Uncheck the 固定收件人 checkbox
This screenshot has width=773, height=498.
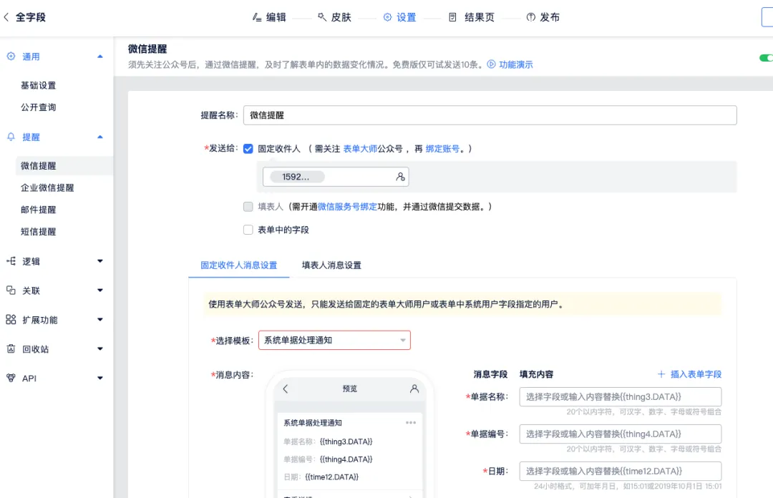(248, 149)
